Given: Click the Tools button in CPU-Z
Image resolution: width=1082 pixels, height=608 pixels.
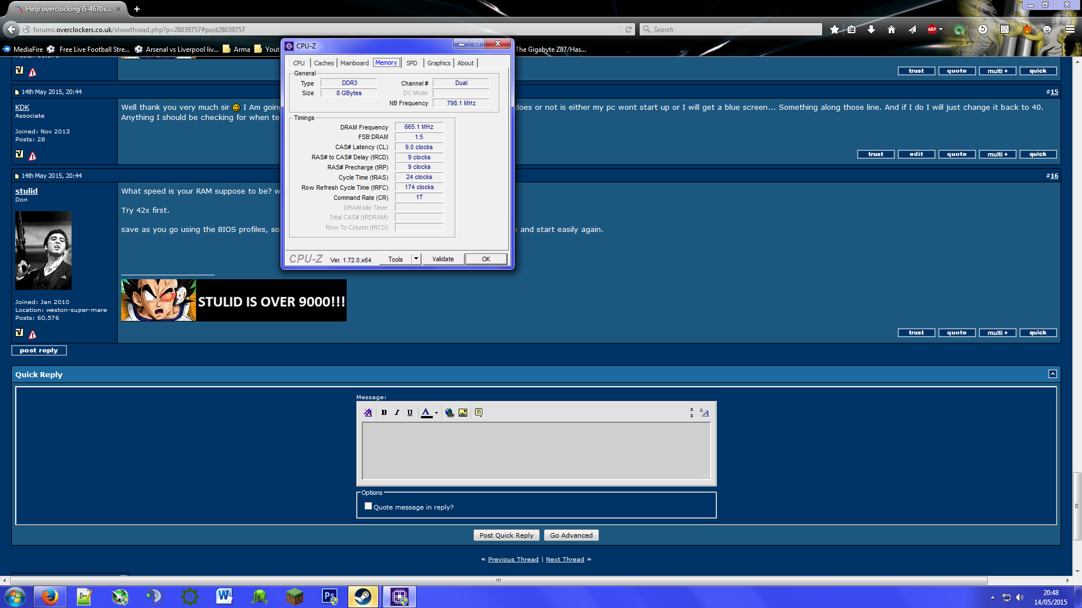Looking at the screenshot, I should (396, 260).
